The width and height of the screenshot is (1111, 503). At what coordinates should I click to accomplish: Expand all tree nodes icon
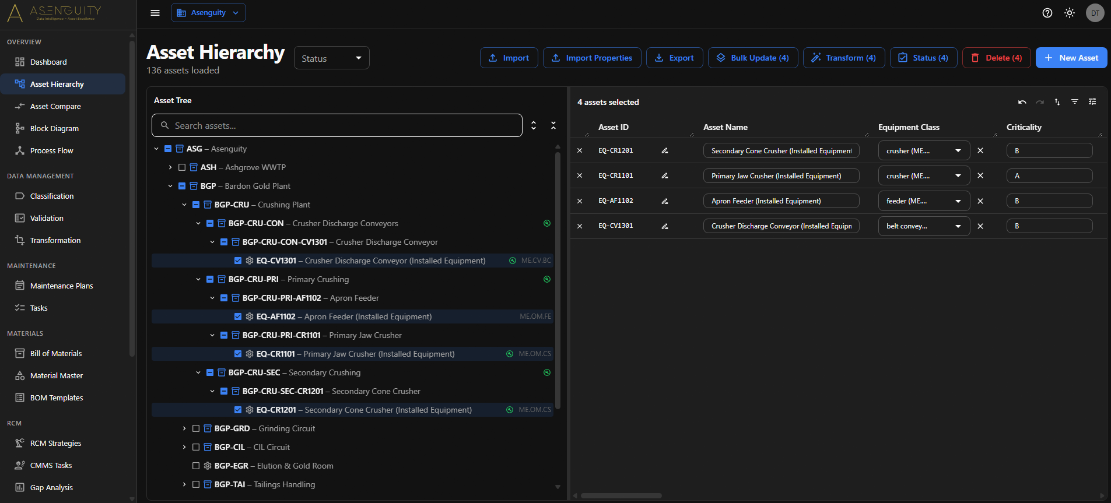pos(534,125)
